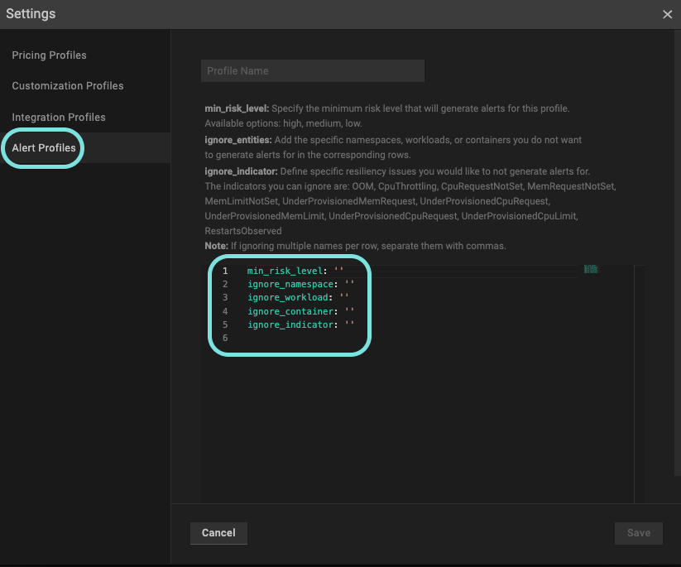This screenshot has width=681, height=567.
Task: Click the Settings dialog title
Action: [31, 14]
